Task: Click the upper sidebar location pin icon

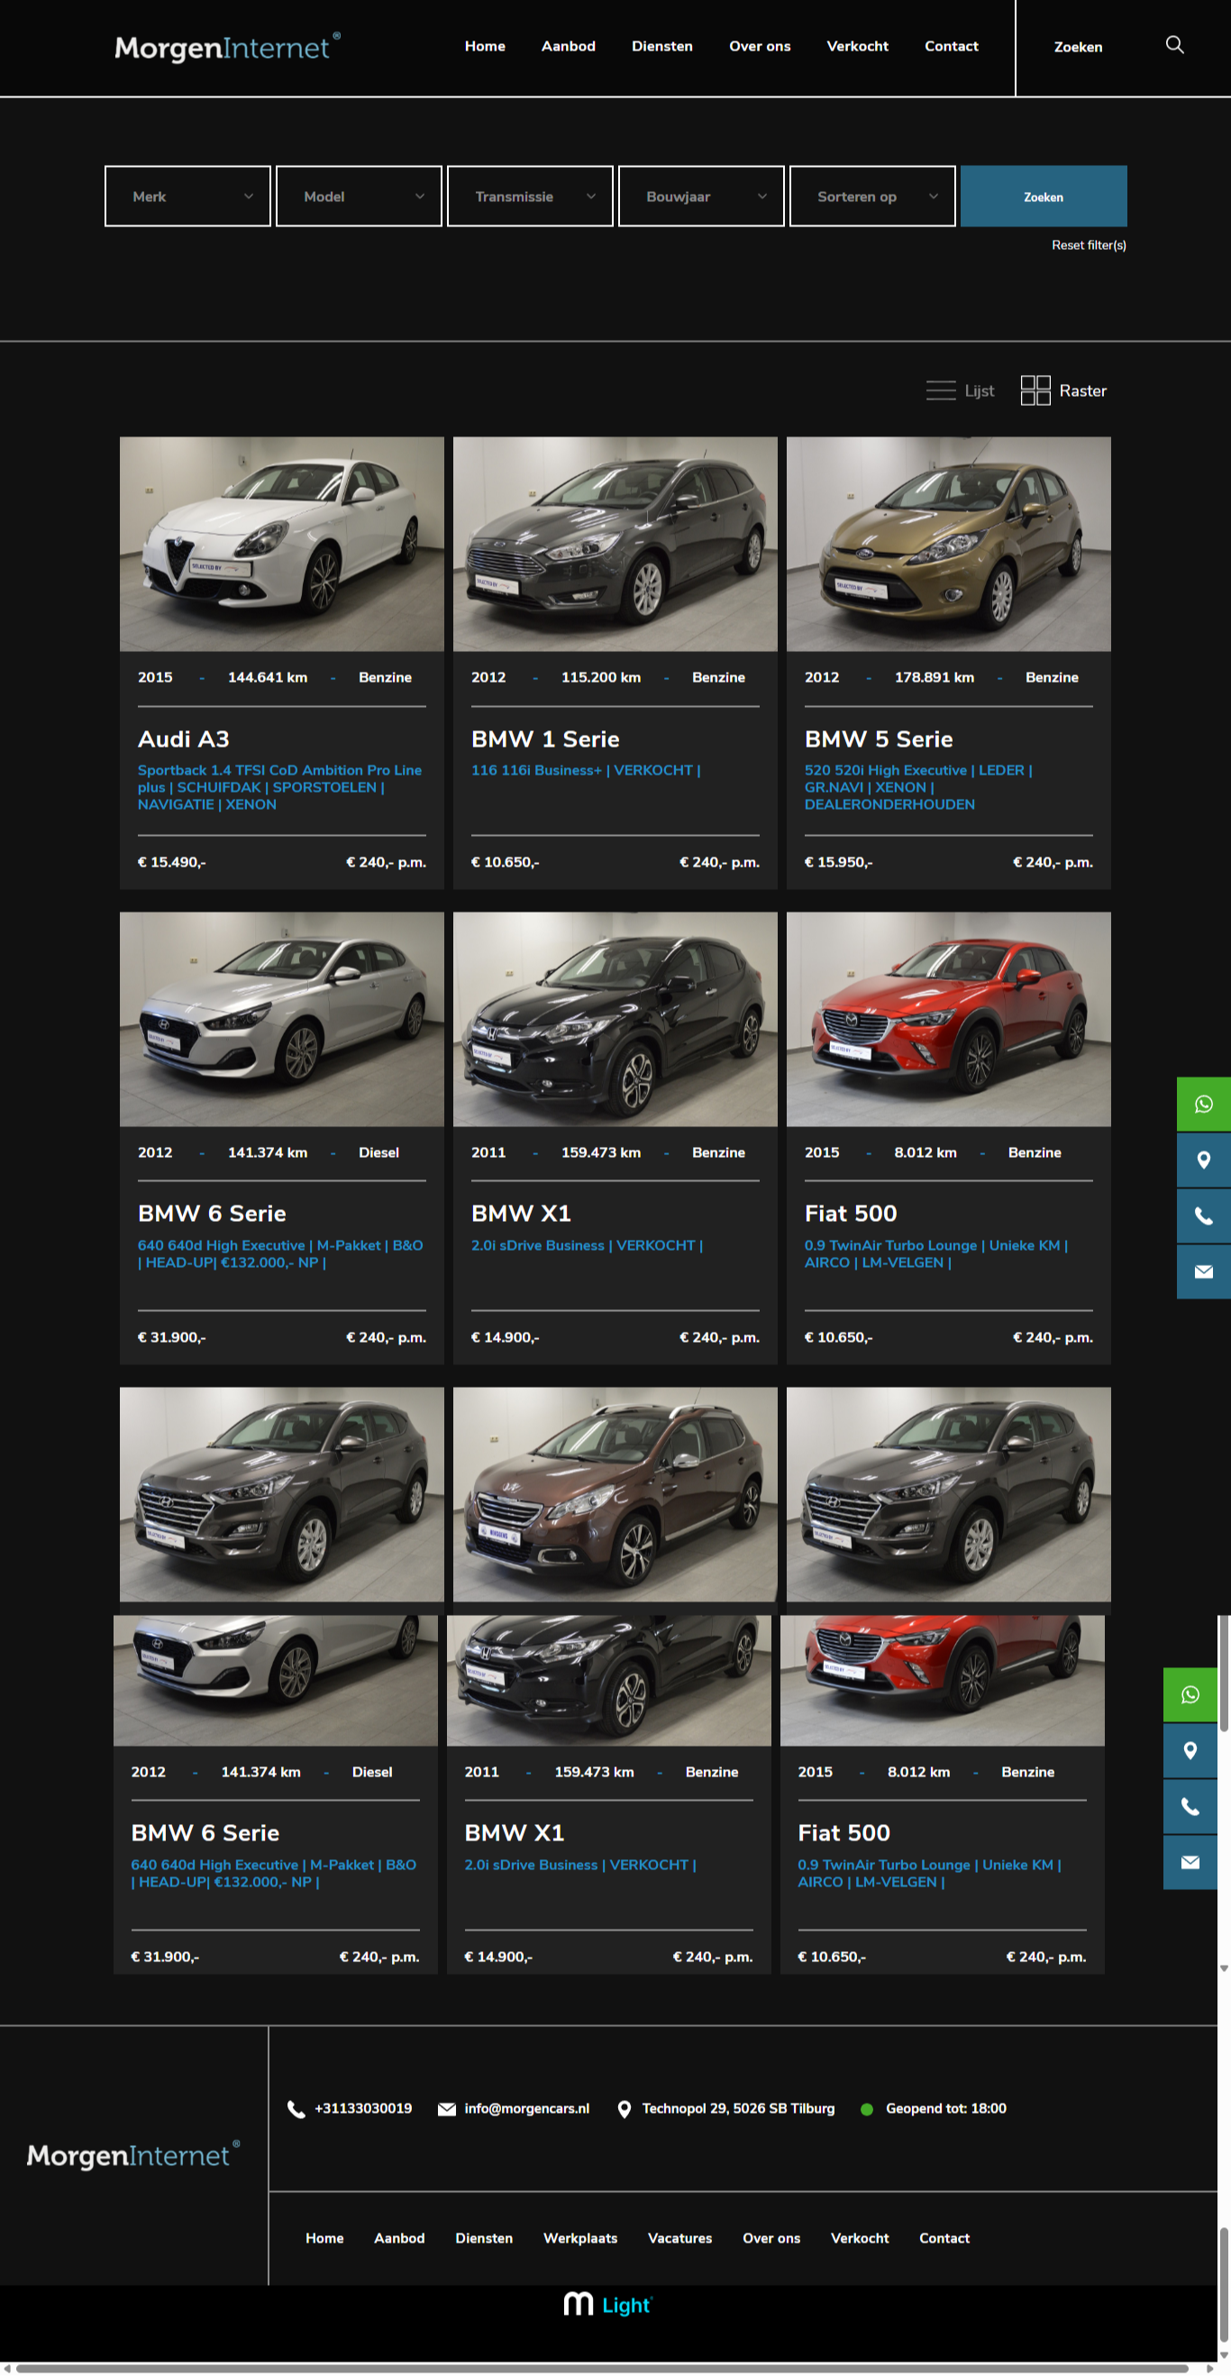Action: (1203, 1160)
